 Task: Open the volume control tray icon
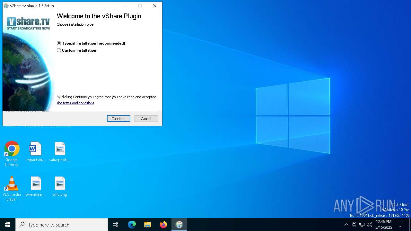point(370,225)
